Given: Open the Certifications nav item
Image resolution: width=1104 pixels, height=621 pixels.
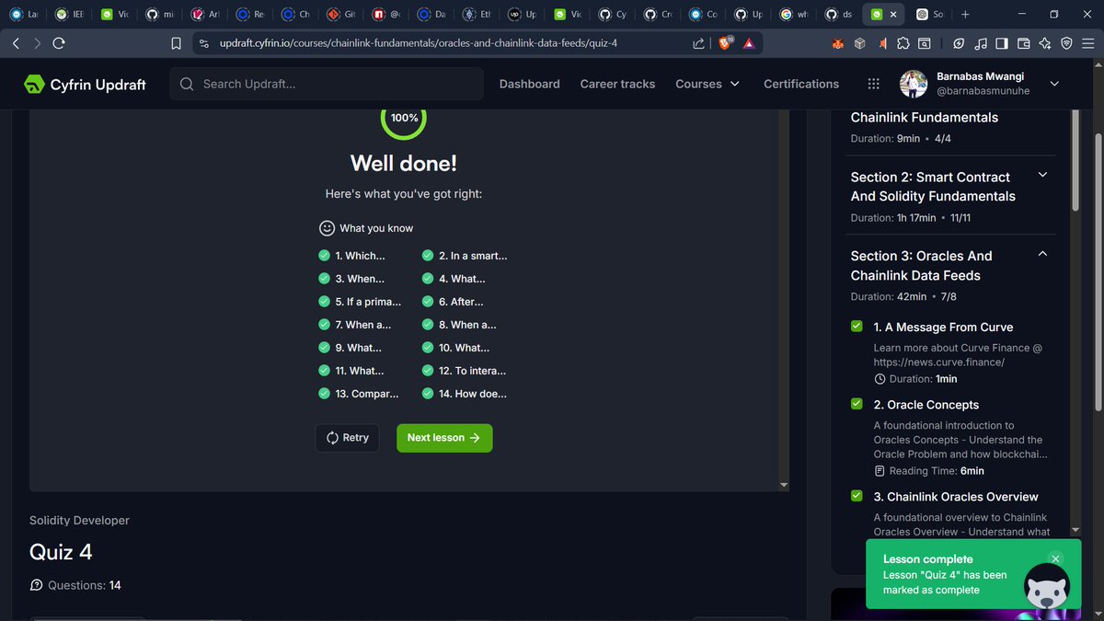Looking at the screenshot, I should (801, 84).
